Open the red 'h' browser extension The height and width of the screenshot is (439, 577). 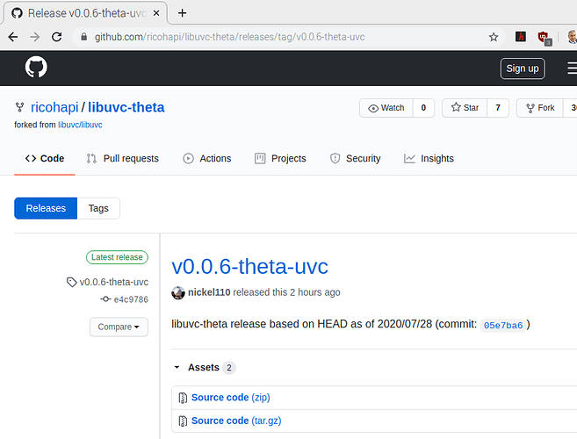[520, 37]
